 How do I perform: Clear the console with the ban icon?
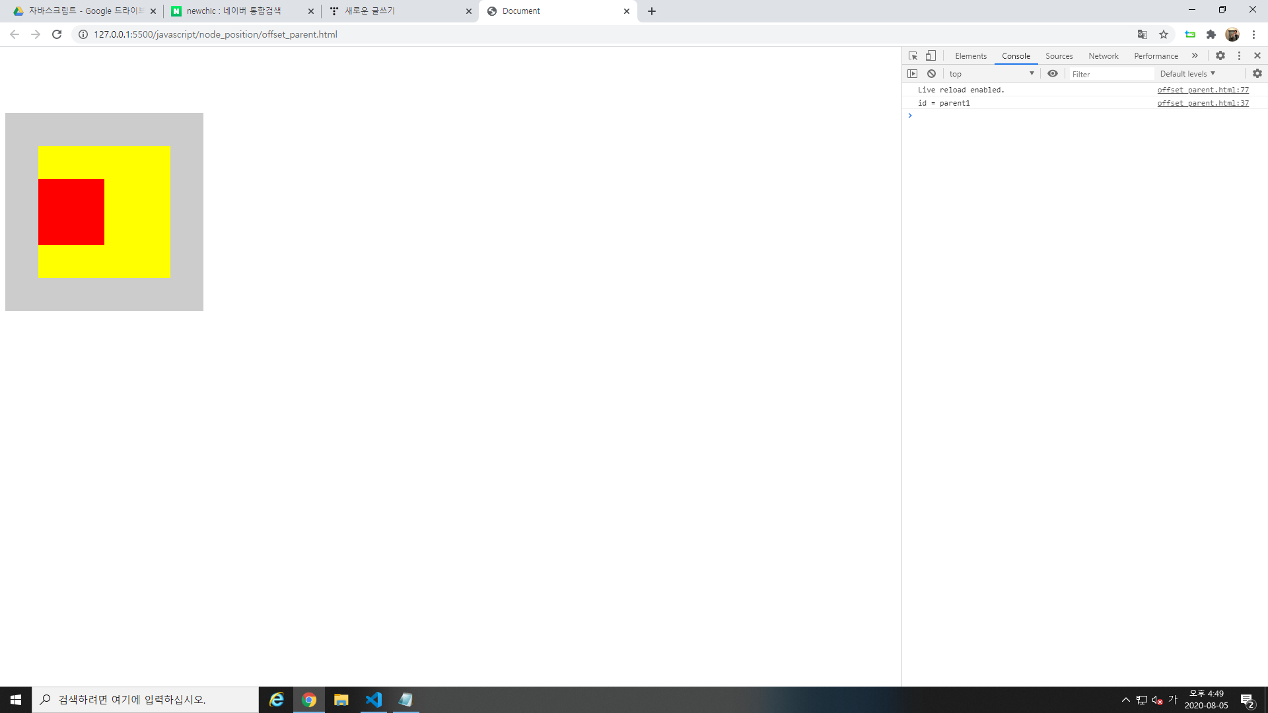[931, 74]
